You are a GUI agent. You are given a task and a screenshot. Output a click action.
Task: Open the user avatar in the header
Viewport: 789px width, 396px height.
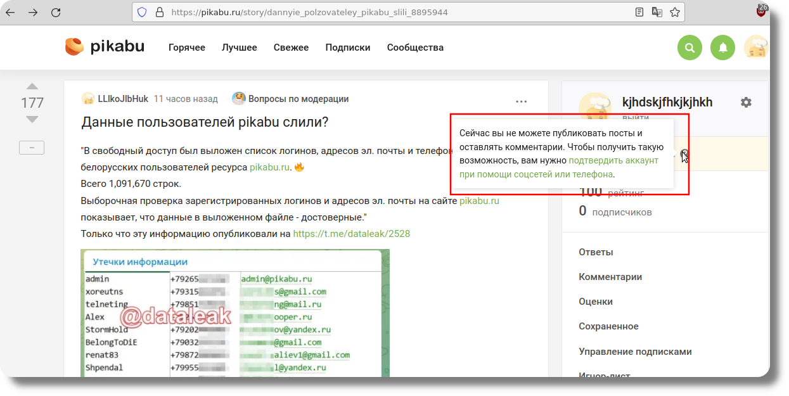[756, 48]
